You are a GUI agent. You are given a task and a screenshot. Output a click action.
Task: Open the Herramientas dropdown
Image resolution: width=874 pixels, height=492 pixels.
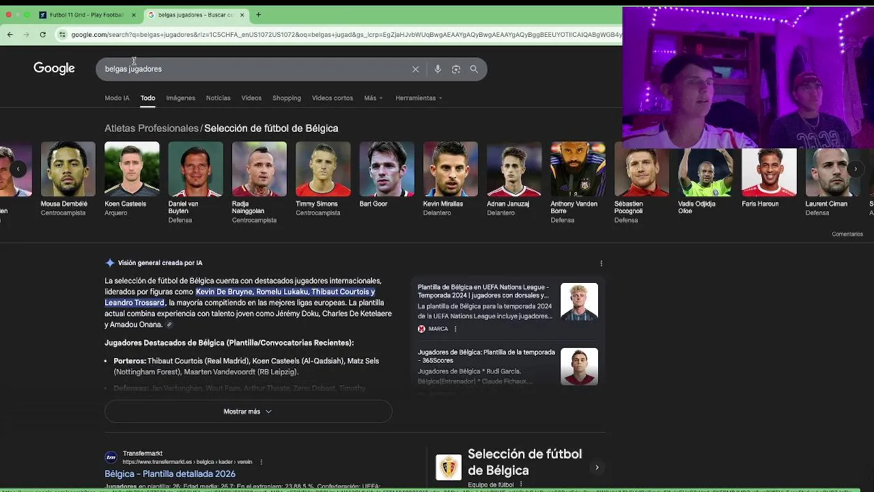419,98
